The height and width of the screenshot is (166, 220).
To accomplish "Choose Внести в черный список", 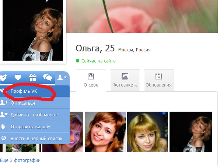I will (x=35, y=138).
